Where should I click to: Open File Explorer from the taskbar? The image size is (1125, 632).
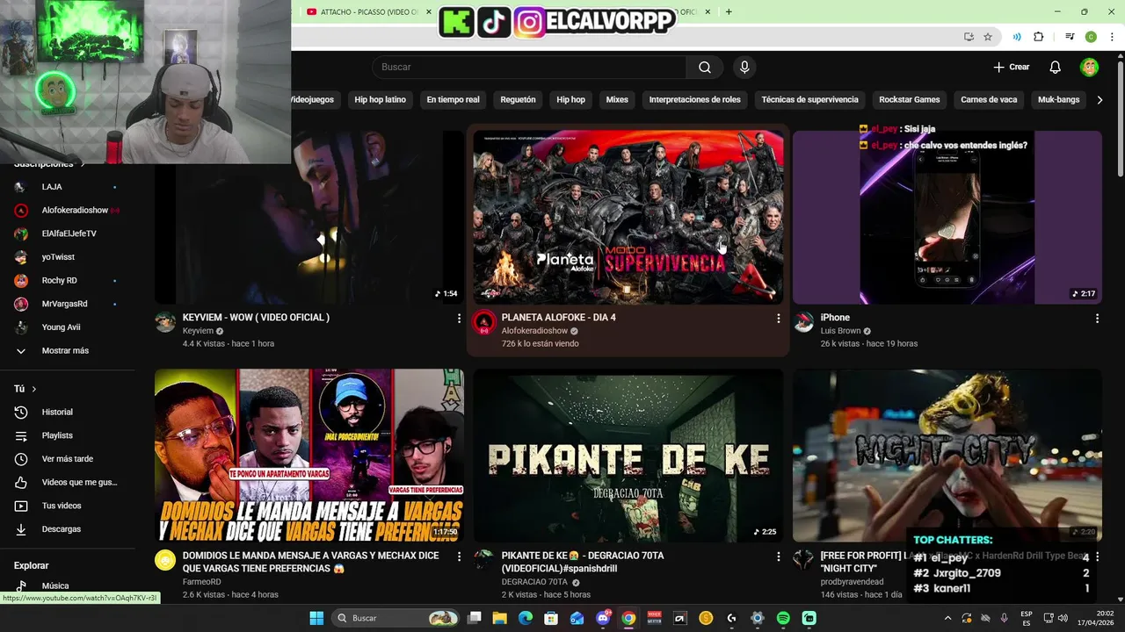coord(499,618)
